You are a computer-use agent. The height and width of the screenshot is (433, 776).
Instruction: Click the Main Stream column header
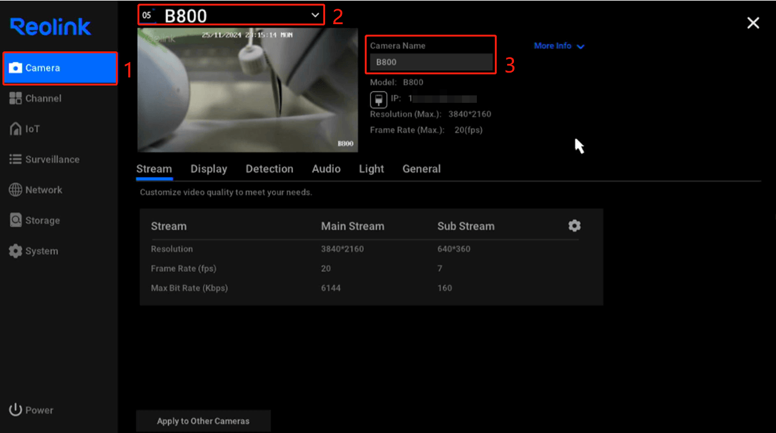(352, 226)
